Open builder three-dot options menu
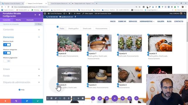Image resolution: width=188 pixels, height=105 pixels. [48, 98]
